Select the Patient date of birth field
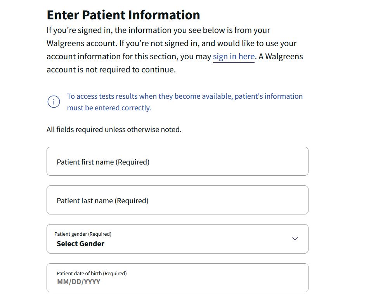Image resolution: width=383 pixels, height=300 pixels. (x=177, y=278)
